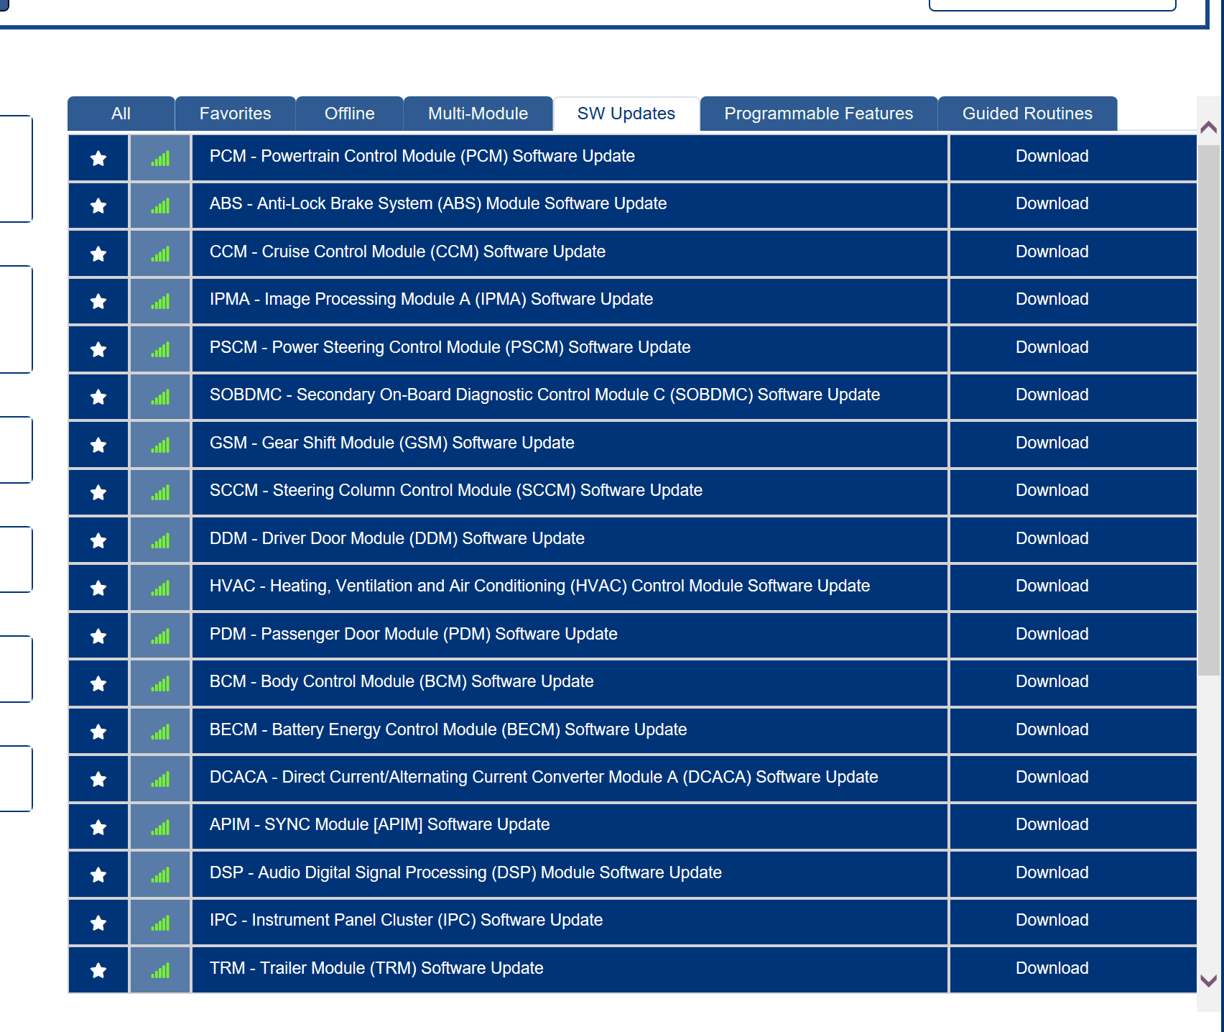
Task: Download the DDM Driver Door Module update
Action: point(1052,538)
